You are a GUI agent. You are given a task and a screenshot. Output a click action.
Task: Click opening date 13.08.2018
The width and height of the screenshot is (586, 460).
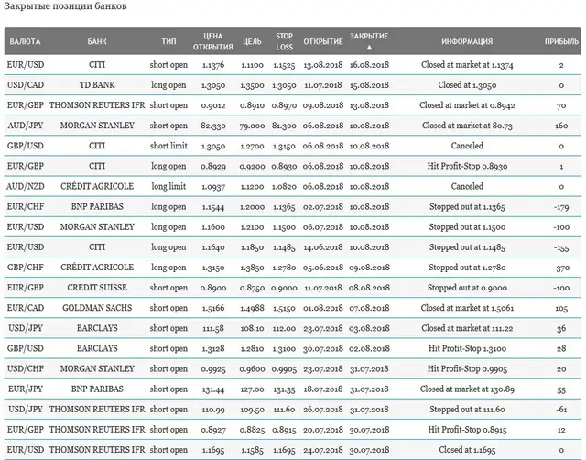(323, 65)
